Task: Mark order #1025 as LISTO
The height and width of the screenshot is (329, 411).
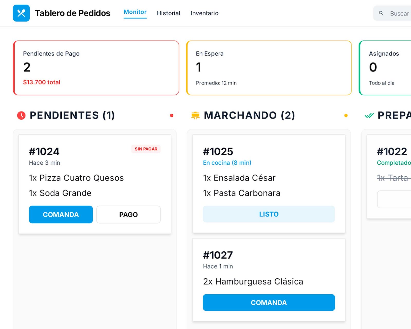Action: pos(269,214)
